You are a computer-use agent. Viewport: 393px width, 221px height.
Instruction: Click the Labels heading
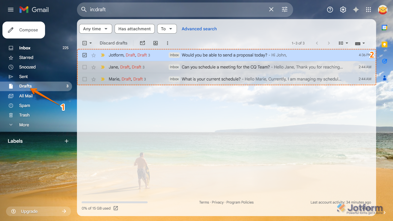(x=15, y=141)
